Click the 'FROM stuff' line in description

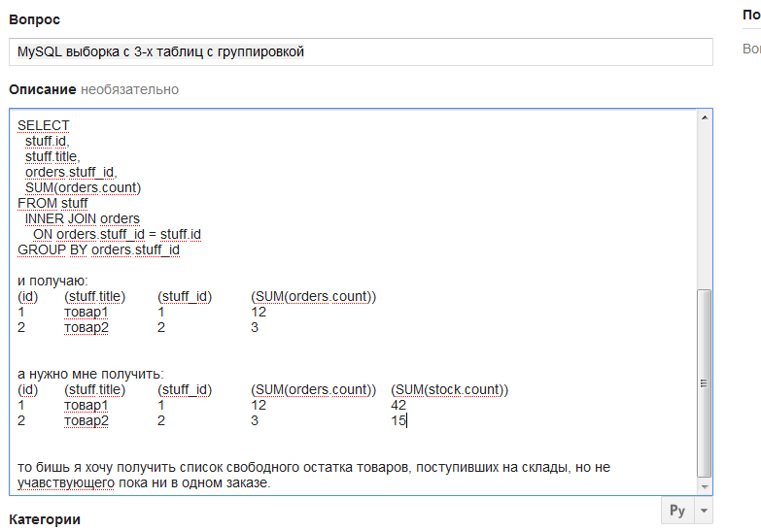coord(52,203)
